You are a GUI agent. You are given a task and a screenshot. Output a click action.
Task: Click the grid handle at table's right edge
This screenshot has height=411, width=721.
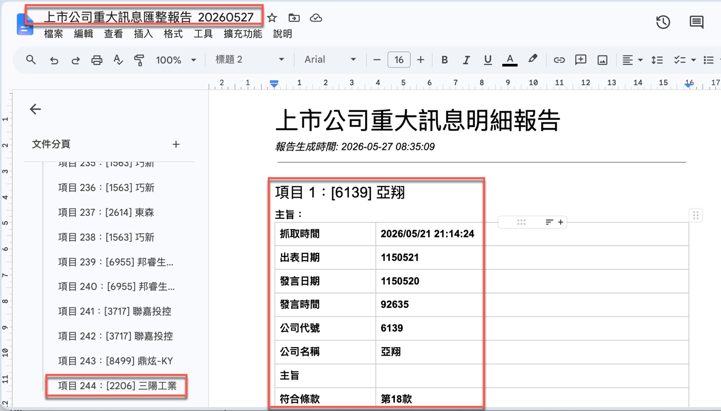pos(696,215)
